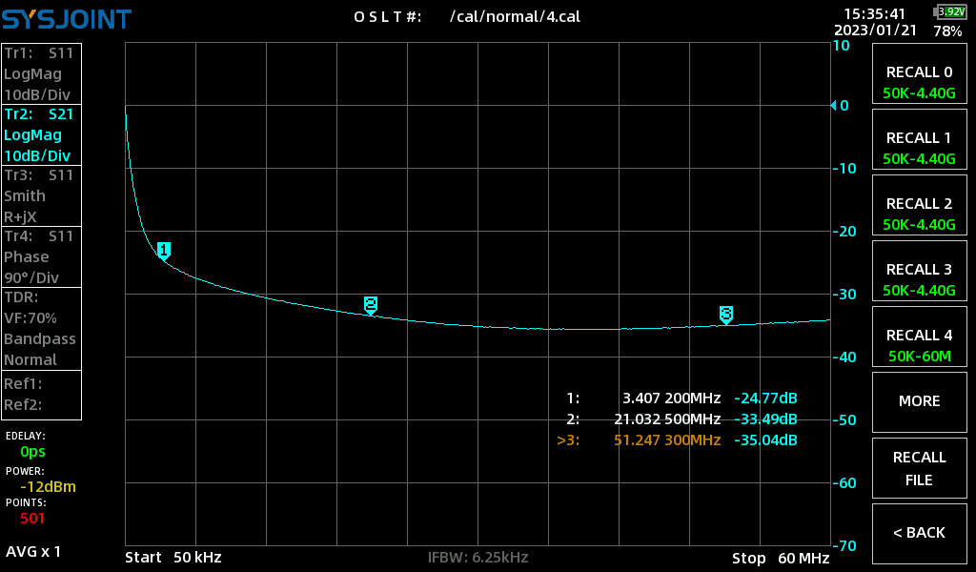Tap the battery voltage indicator icon
The width and height of the screenshot is (976, 572).
[x=950, y=11]
